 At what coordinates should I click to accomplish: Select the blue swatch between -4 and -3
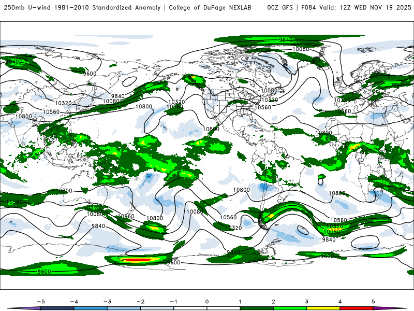[91, 308]
